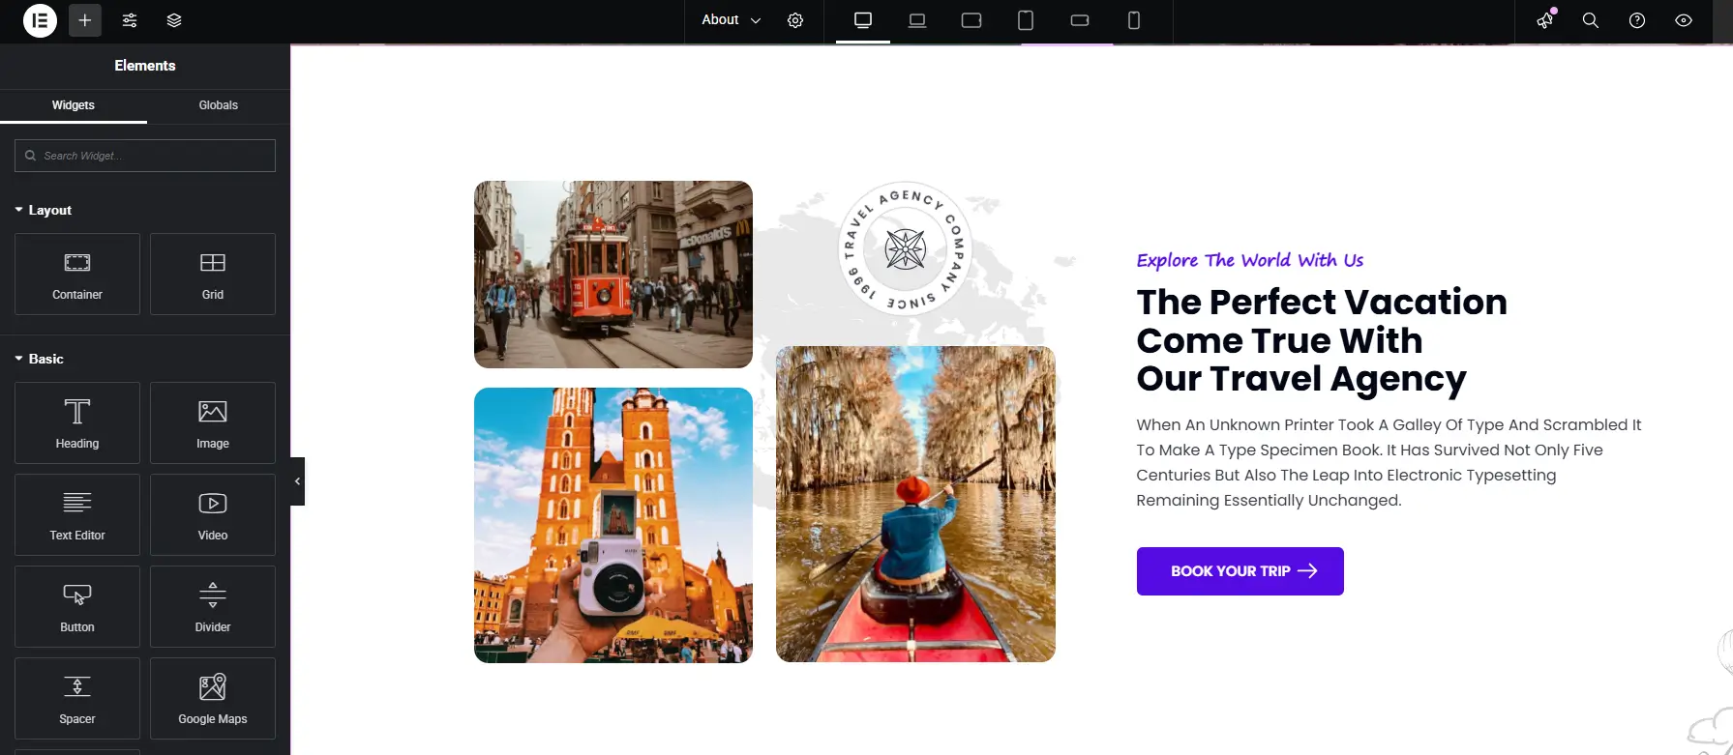1733x755 pixels.
Task: Select the orange church camera photo
Action: pos(613,525)
